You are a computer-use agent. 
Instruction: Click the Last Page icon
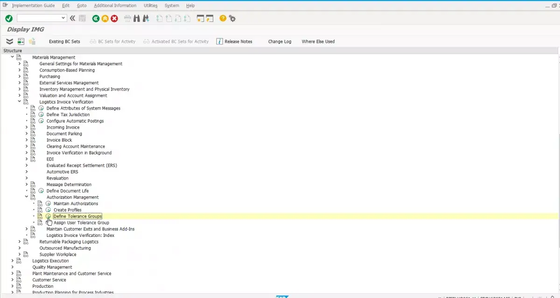click(188, 18)
